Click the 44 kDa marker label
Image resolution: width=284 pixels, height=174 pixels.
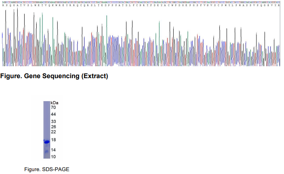click(53, 114)
